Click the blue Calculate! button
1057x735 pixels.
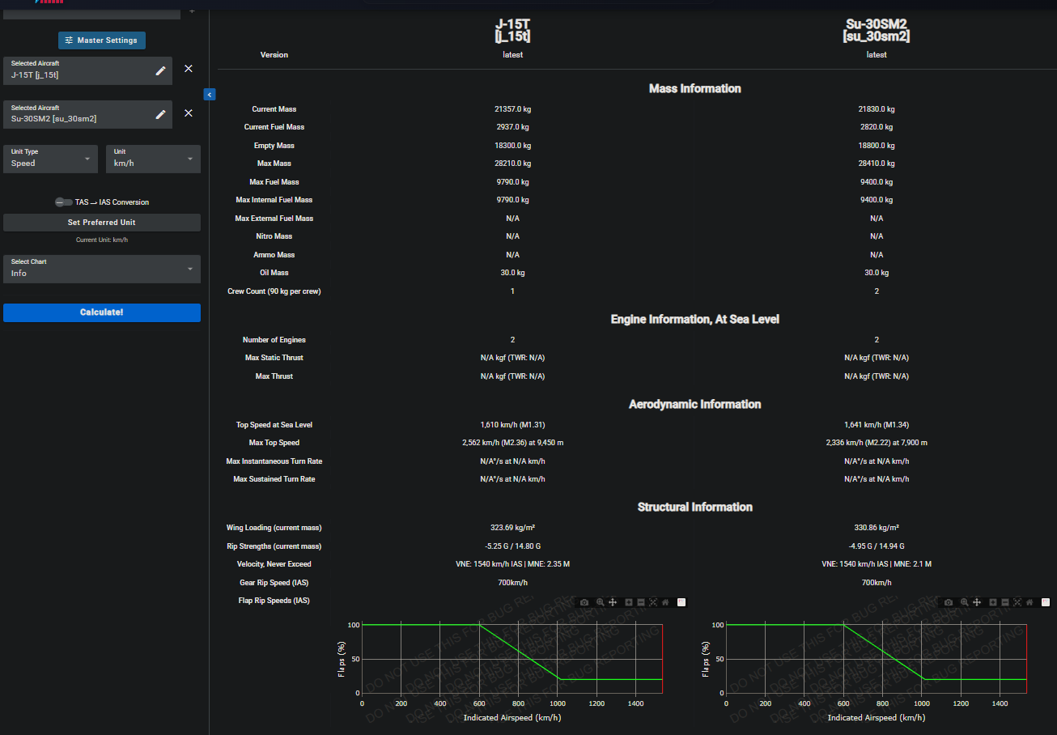pyautogui.click(x=102, y=312)
